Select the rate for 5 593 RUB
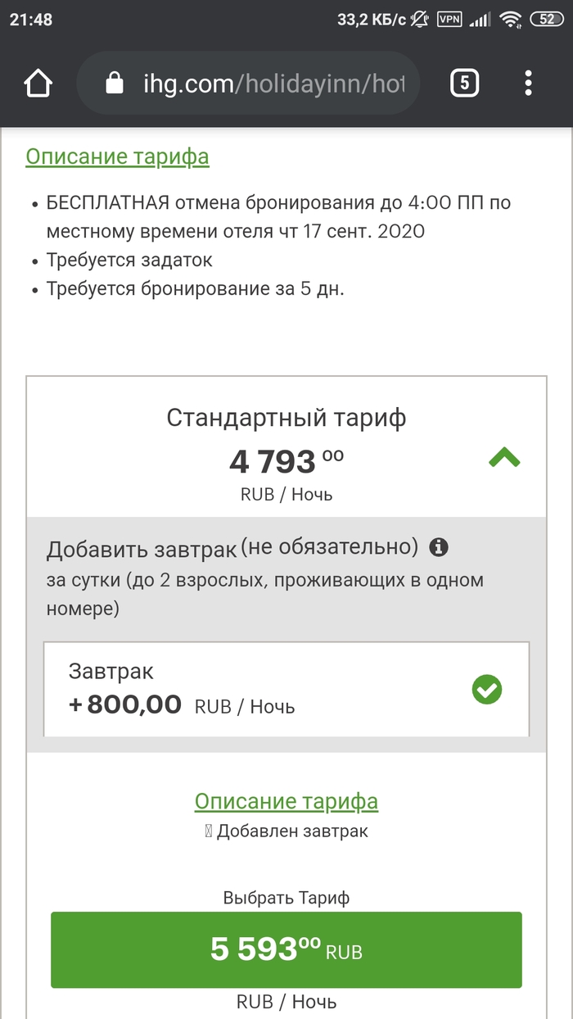573x1019 pixels. pyautogui.click(x=286, y=950)
